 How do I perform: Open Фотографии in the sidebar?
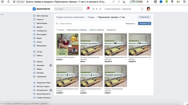coord(40,34)
